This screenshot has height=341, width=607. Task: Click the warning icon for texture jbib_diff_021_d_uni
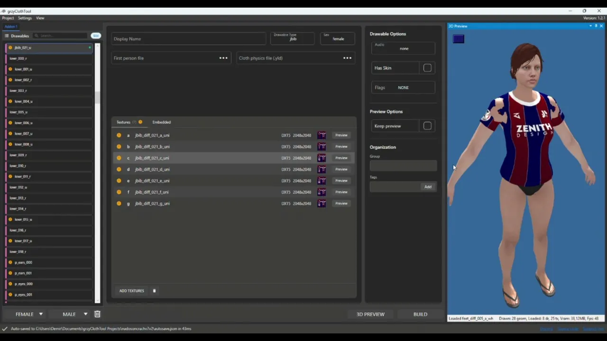click(119, 170)
